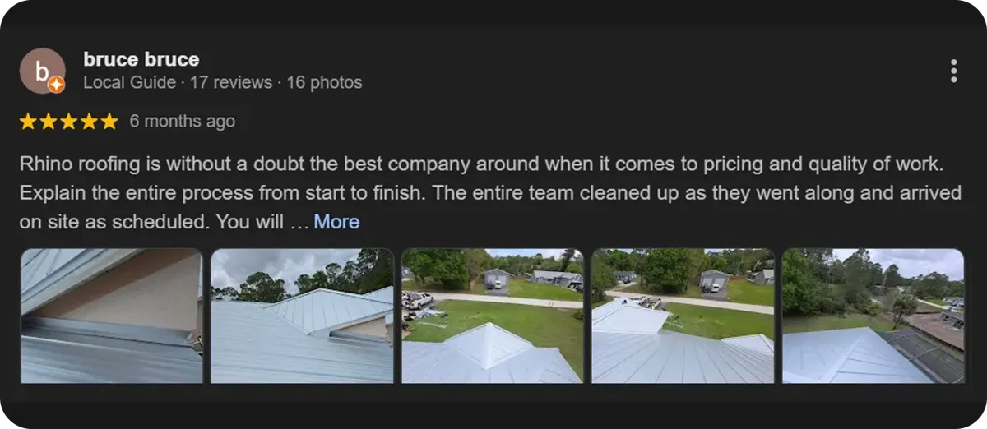
Task: Click the second yellow rating star
Action: click(x=49, y=122)
